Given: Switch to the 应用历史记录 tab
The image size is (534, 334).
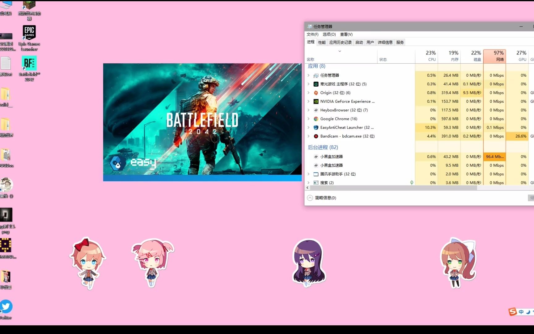Looking at the screenshot, I should click(340, 42).
